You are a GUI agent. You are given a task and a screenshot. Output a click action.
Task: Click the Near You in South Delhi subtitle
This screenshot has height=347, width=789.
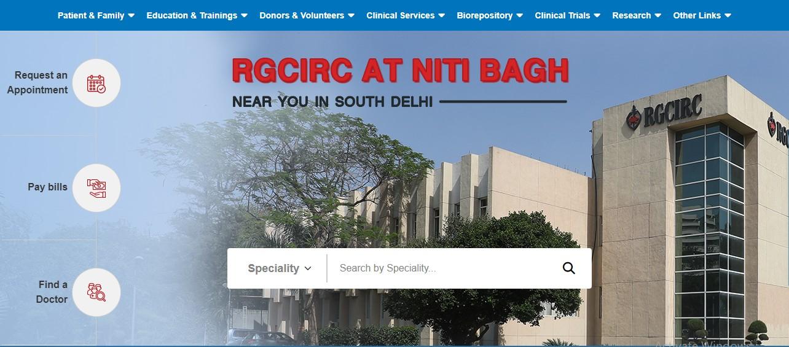tap(332, 101)
